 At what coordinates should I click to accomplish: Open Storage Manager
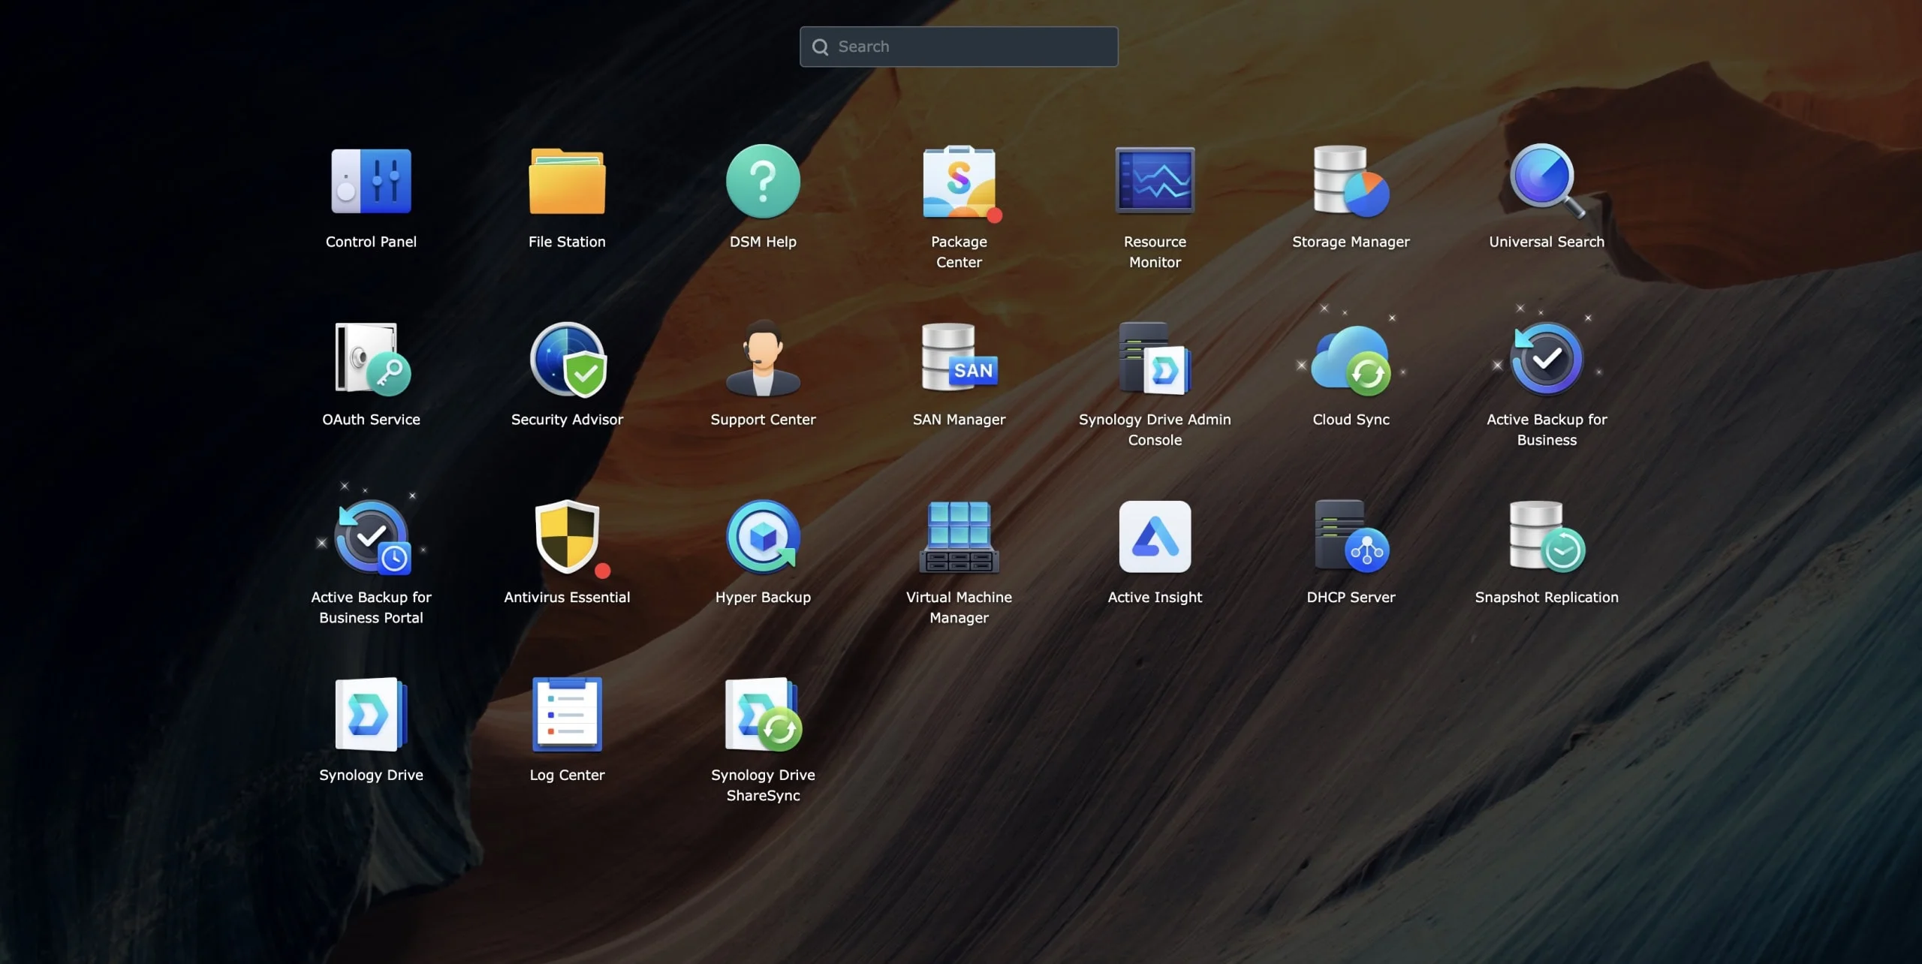click(x=1351, y=181)
